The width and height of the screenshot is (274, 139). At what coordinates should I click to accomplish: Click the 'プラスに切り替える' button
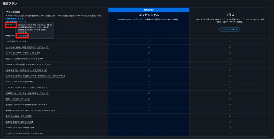(x=230, y=30)
